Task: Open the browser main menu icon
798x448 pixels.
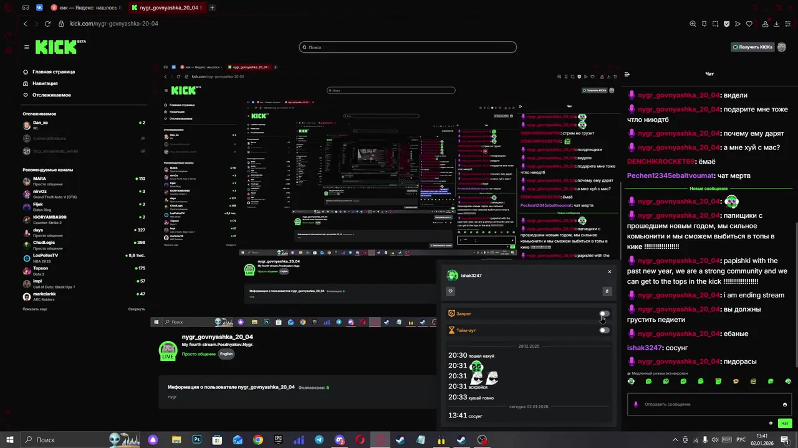Action: tap(788, 24)
